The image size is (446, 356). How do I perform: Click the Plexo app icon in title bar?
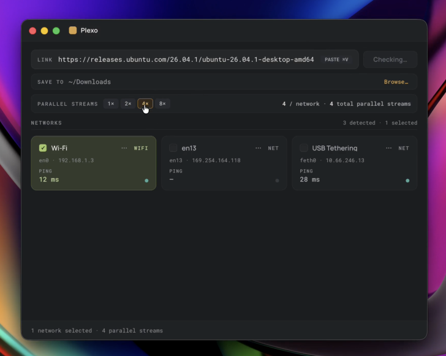click(x=73, y=31)
